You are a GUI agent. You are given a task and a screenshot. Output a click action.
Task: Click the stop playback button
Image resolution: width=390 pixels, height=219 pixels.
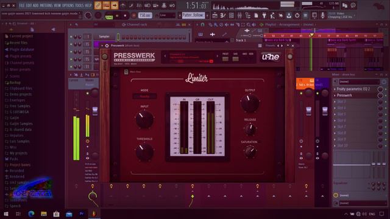[x=125, y=16]
